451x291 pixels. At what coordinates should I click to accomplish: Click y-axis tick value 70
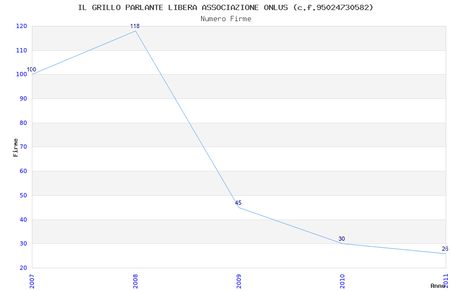pos(23,147)
